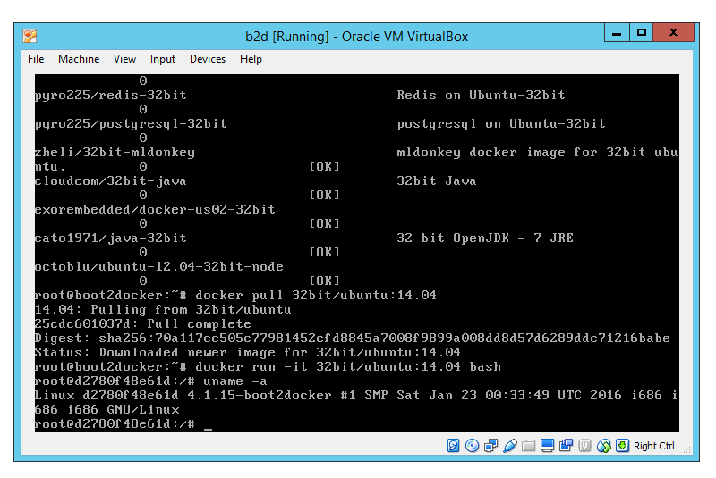This screenshot has width=716, height=478.
Task: Click the gray CPU chip status icon
Action: (585, 445)
